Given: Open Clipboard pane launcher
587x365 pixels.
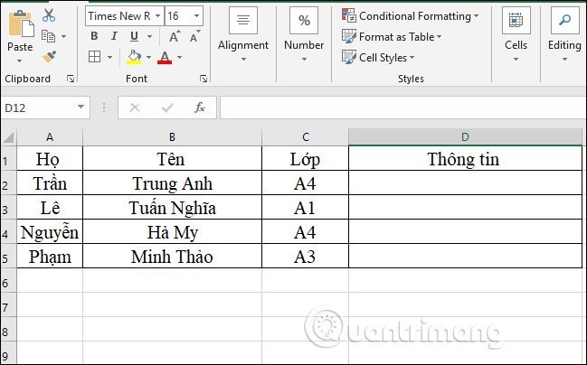Looking at the screenshot, I should [71, 79].
